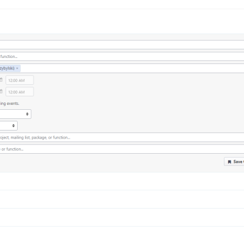This screenshot has width=244, height=244.
Task: Click the 12:00 AM placeholder in the lower time box
Action: (16, 92)
